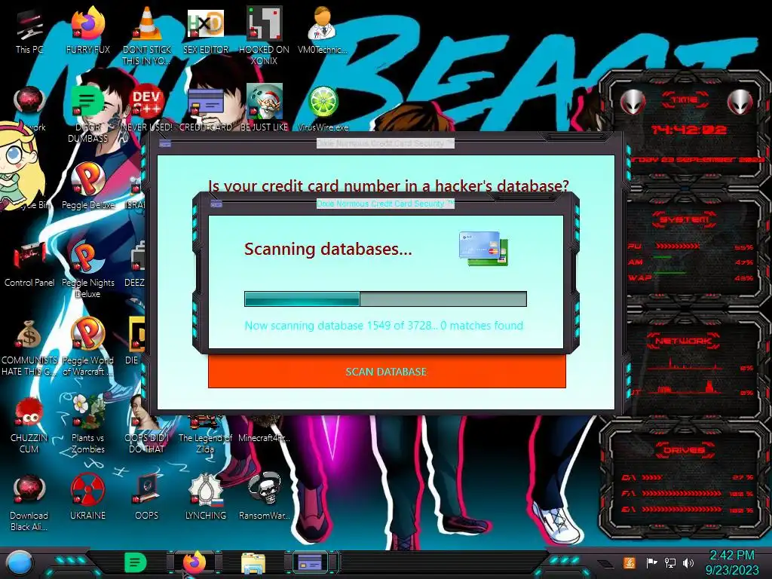
Task: Open the Action Center flag tray icon
Action: pos(651,562)
